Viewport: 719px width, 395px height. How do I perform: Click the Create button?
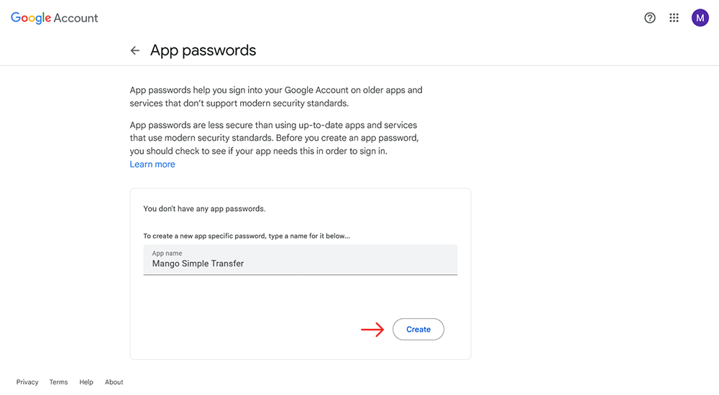[418, 329]
